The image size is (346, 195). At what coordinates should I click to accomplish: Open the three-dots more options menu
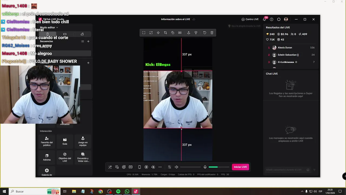[x=160, y=167]
